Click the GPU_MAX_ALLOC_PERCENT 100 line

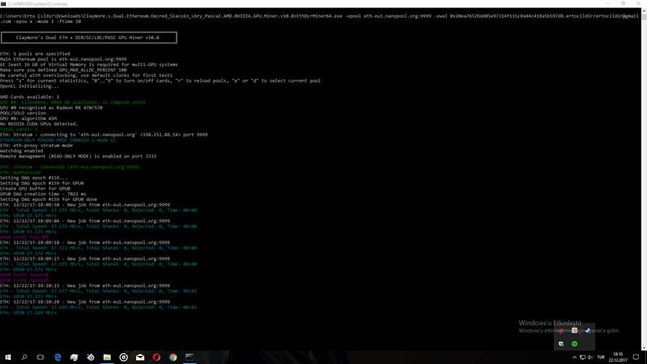(x=63, y=70)
